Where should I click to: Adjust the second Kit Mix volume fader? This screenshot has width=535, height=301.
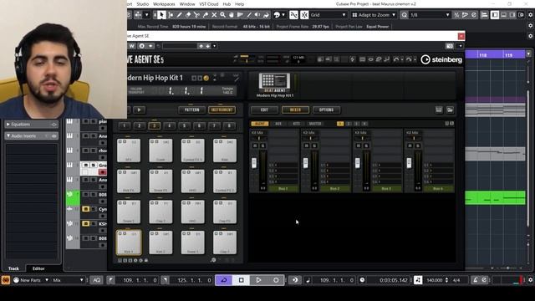[x=306, y=163]
